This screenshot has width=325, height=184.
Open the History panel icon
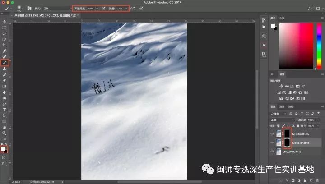point(264,20)
